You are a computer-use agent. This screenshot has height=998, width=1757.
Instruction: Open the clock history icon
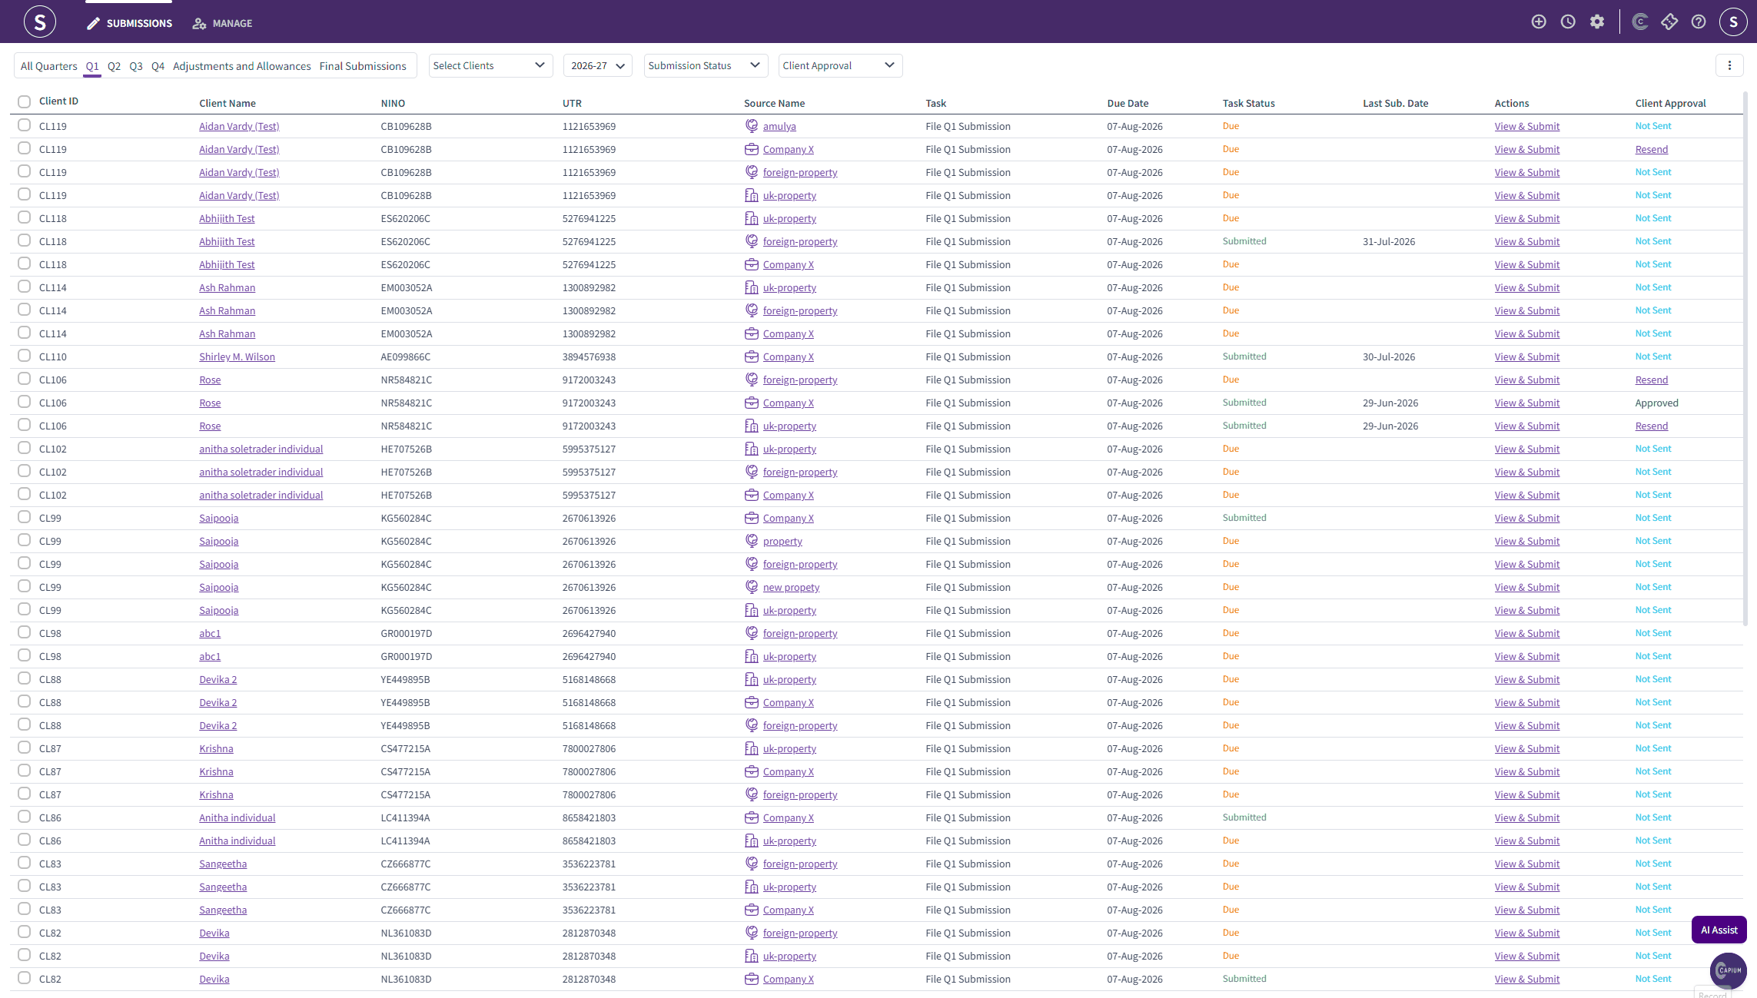pos(1568,22)
